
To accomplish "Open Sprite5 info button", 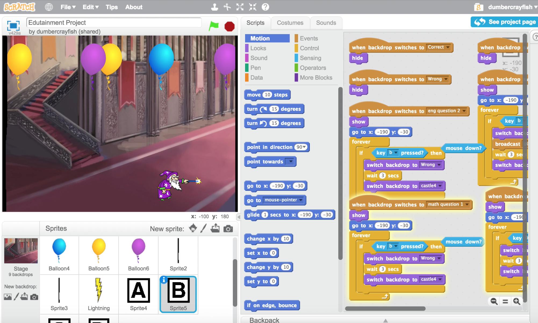I will click(x=164, y=280).
